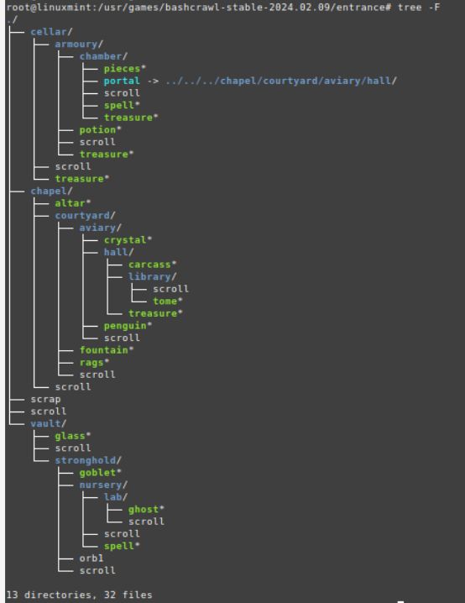This screenshot has height=603, width=465.
Task: Select the stronghold/ directory entry
Action: (88, 460)
